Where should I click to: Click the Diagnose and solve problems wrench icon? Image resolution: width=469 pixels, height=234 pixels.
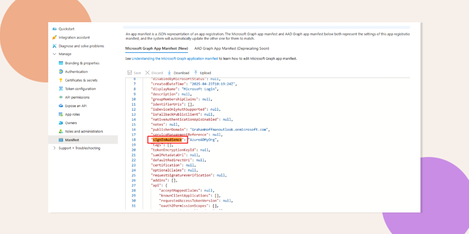55,46
